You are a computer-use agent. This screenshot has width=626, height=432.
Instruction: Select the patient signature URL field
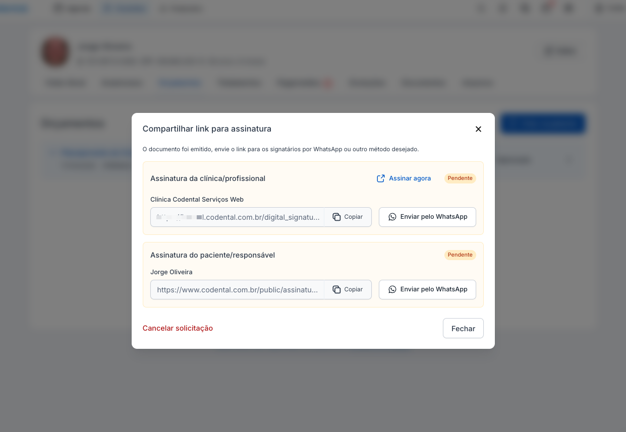[x=238, y=290]
